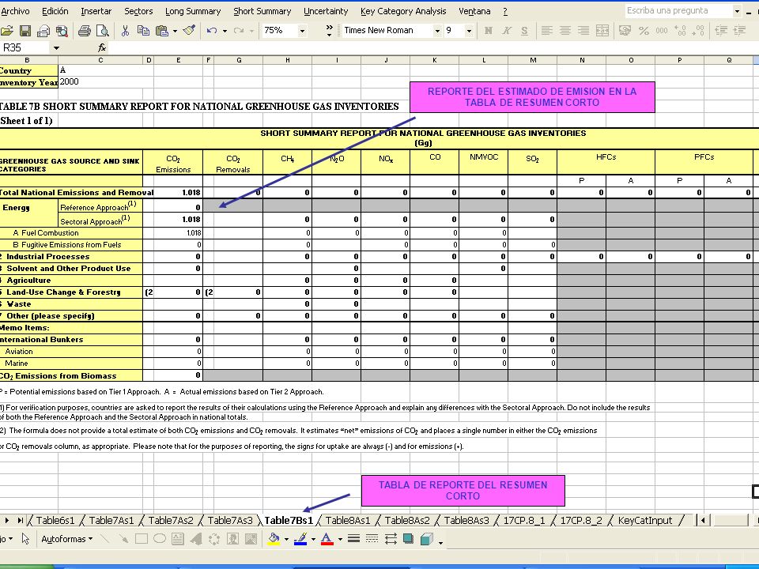This screenshot has height=569, width=759.
Task: Open a file with the Open folder icon
Action: [7, 31]
